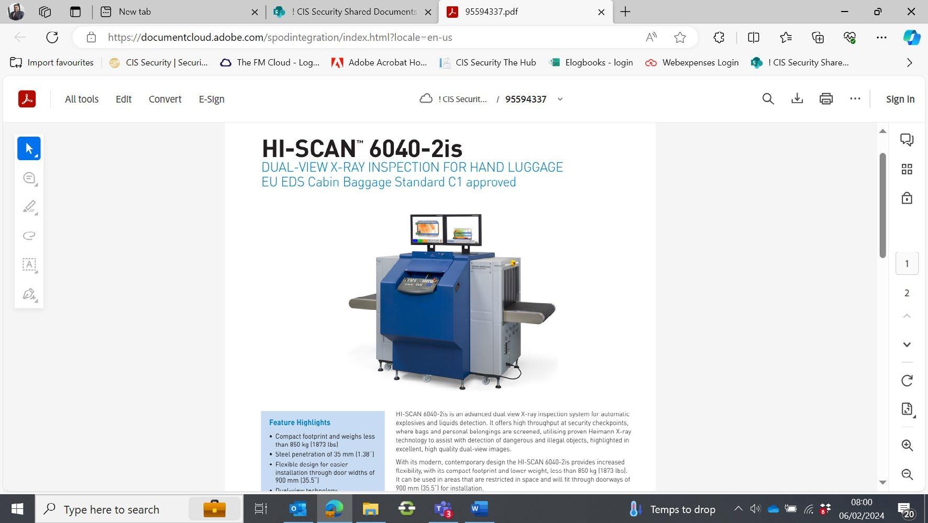Open the protect document lock panel
The image size is (928, 523).
[907, 198]
